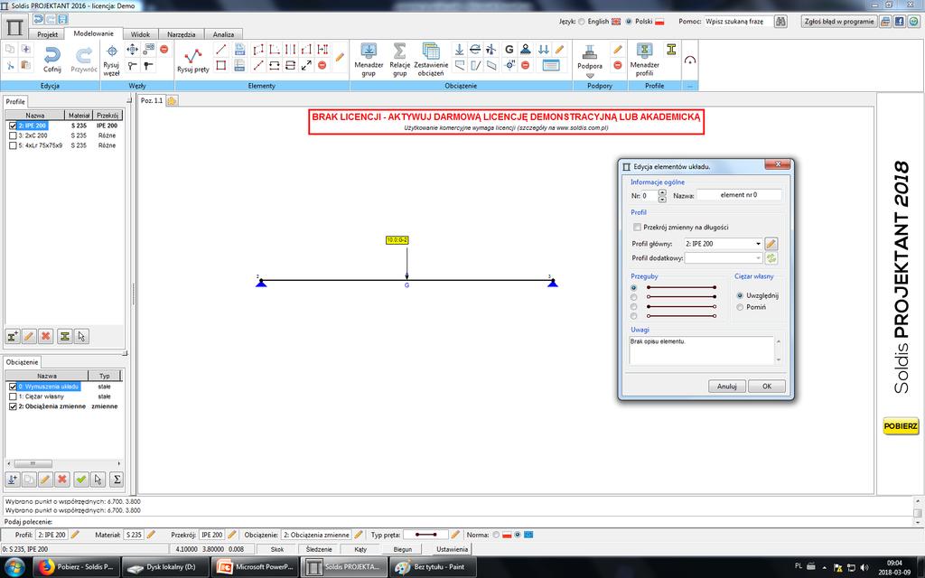Click the Facebook icon in top bar
Screen dimensions: 925x578
pyautogui.click(x=899, y=22)
